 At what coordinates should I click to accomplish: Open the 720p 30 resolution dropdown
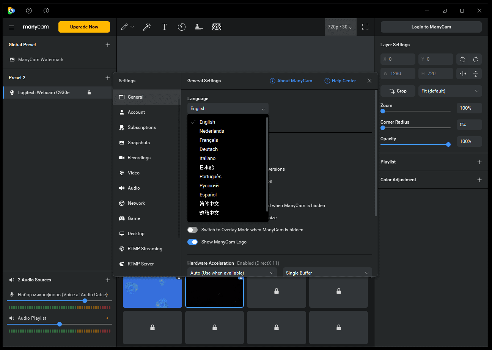tap(340, 27)
